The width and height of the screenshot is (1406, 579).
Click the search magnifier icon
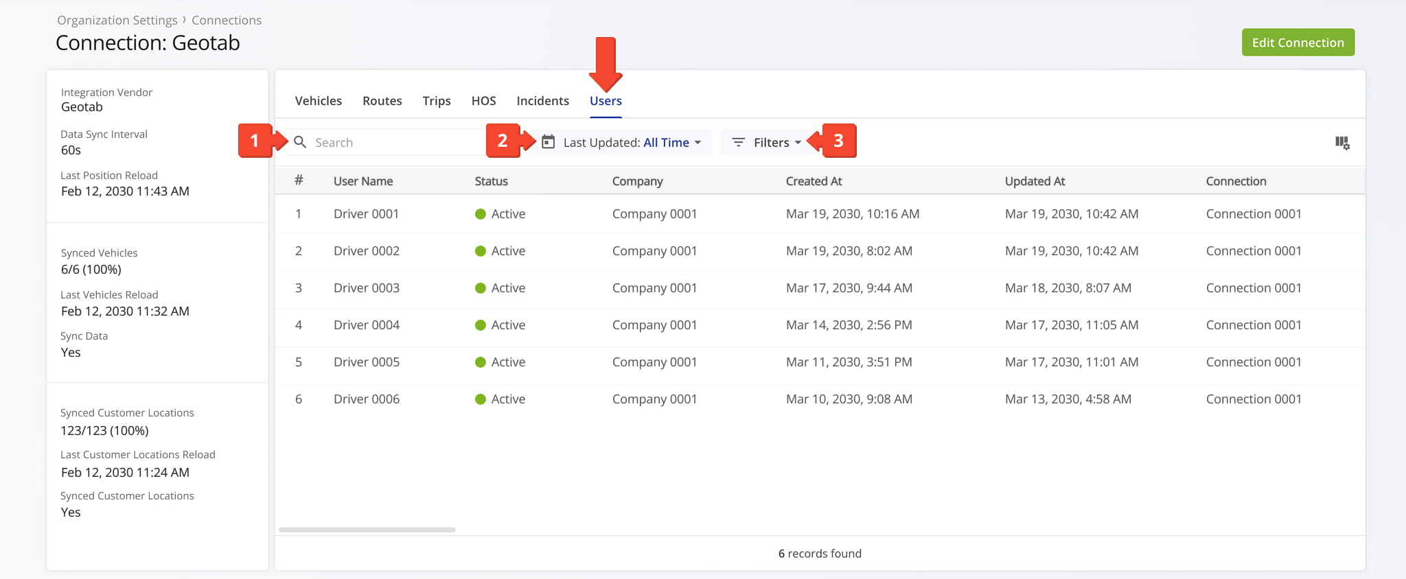300,142
